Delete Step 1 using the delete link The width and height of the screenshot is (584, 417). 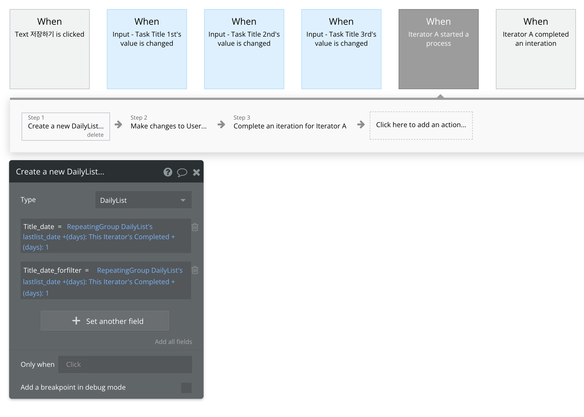(95, 135)
